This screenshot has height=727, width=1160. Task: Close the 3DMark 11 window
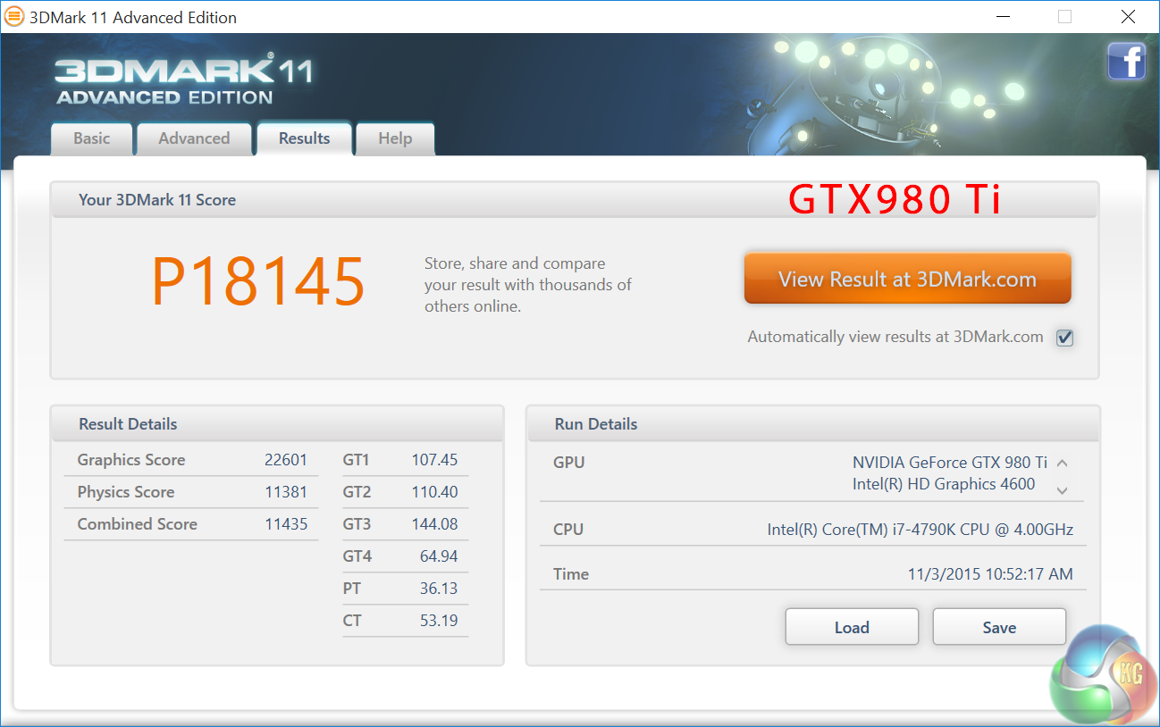point(1128,17)
